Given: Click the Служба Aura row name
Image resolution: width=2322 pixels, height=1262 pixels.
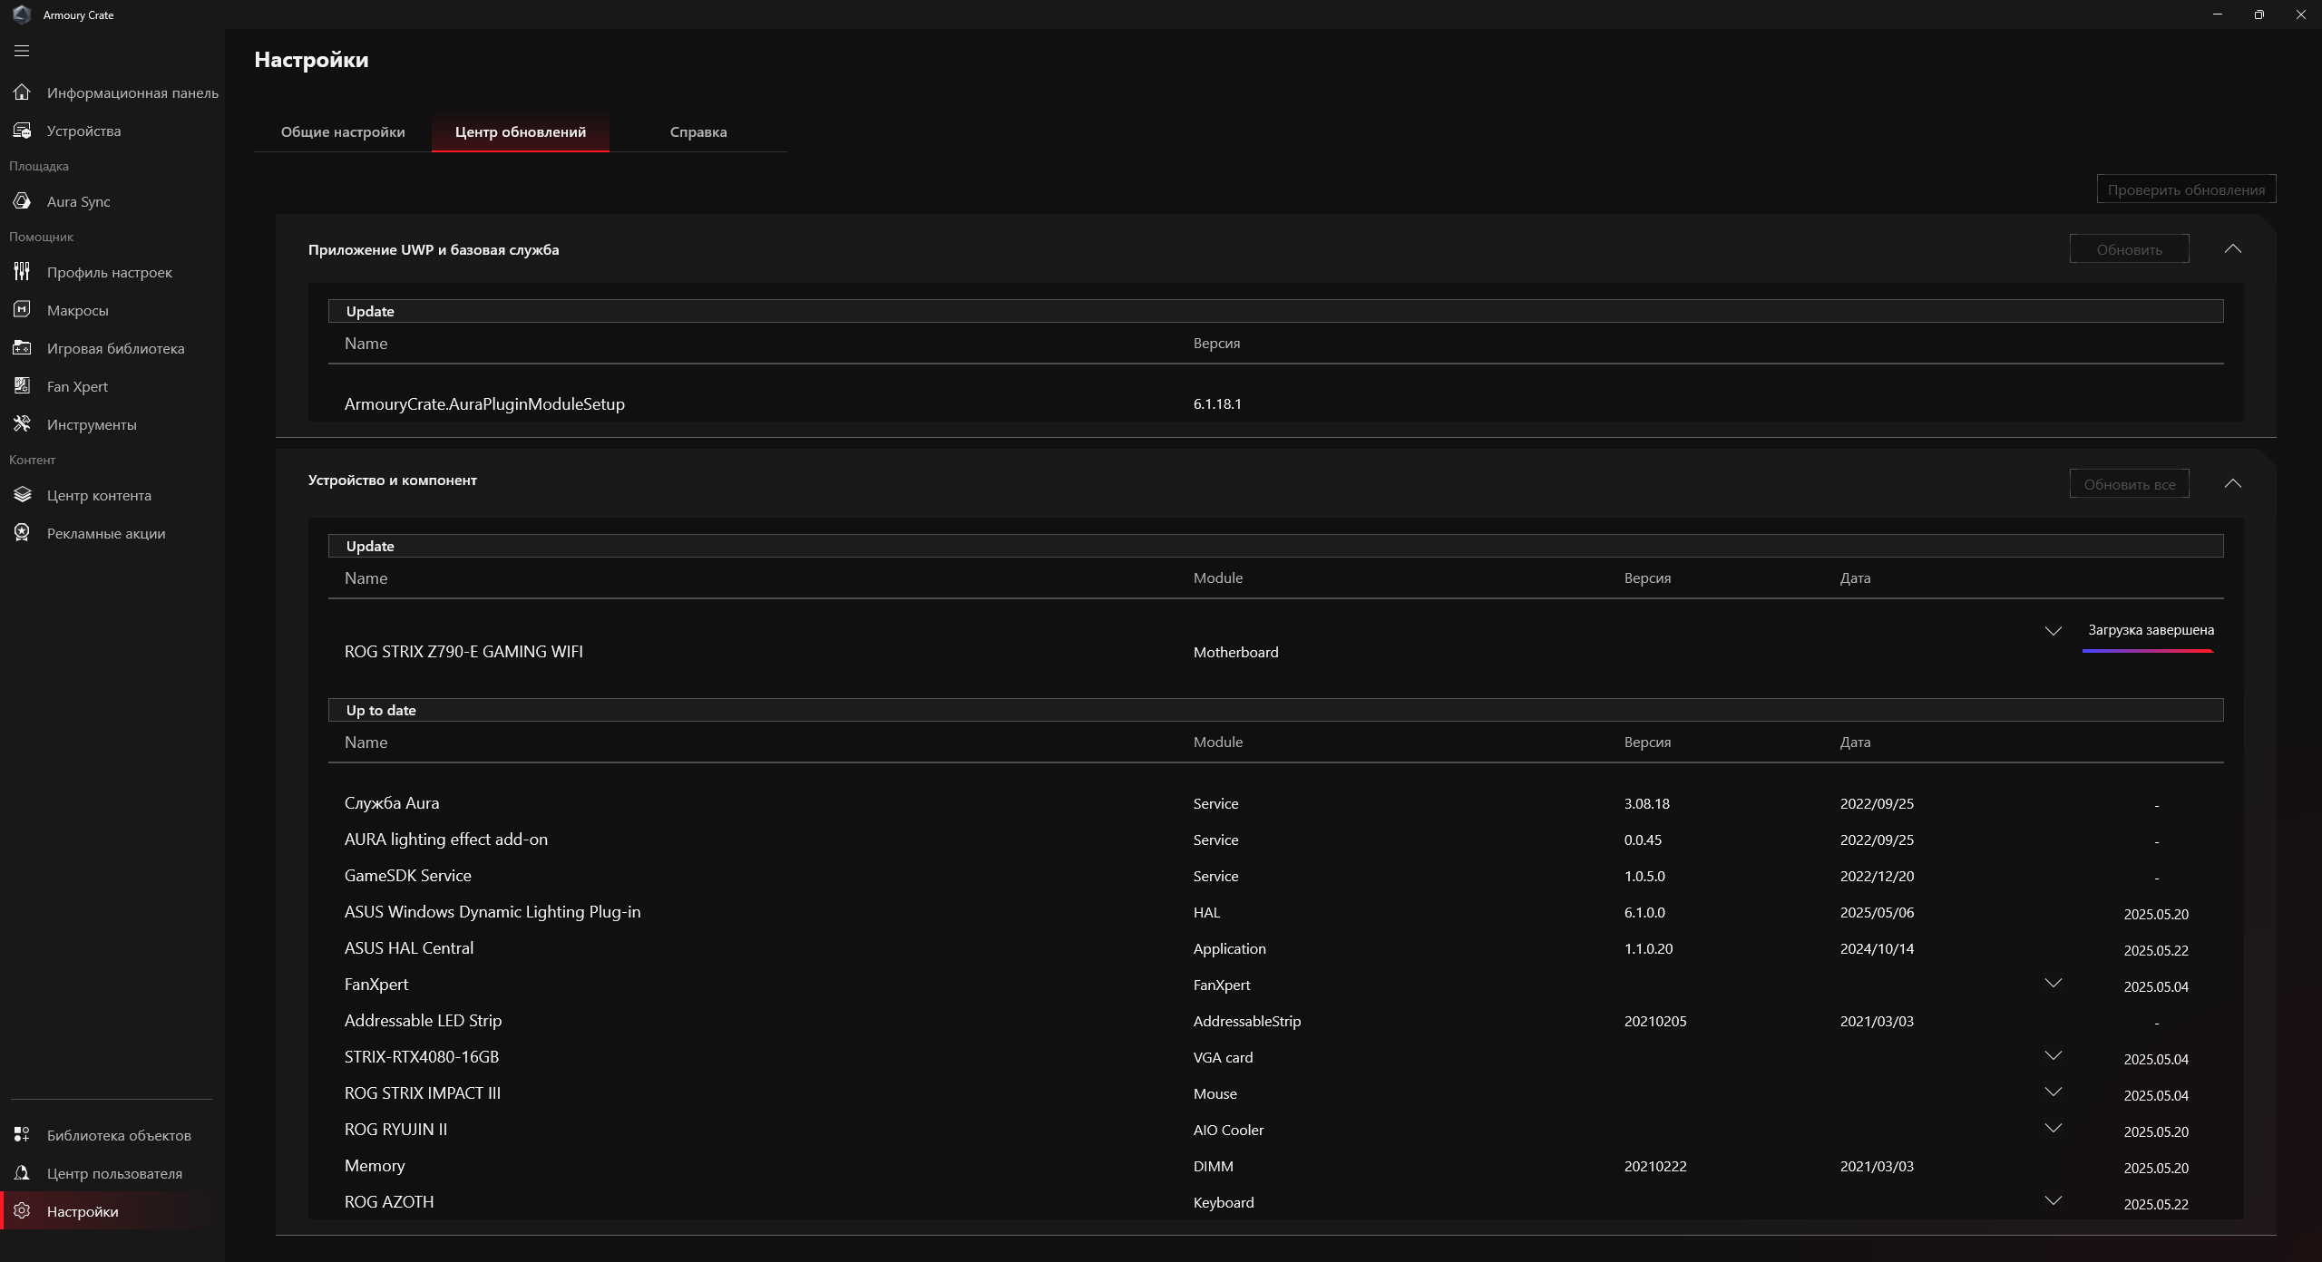Looking at the screenshot, I should click(x=392, y=803).
